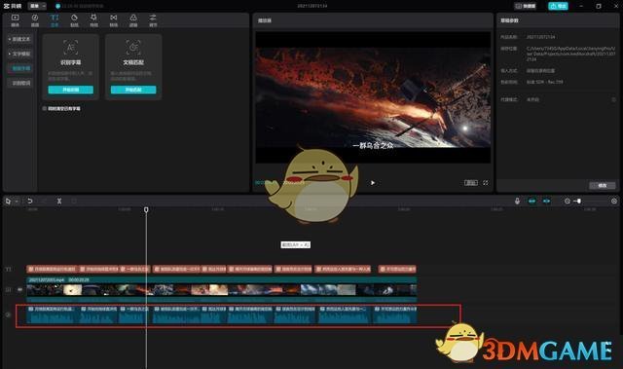Toggle the main track magnet snapping
Image resolution: width=623 pixels, height=369 pixels.
pos(531,201)
